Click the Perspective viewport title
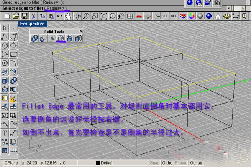 pos(32,24)
